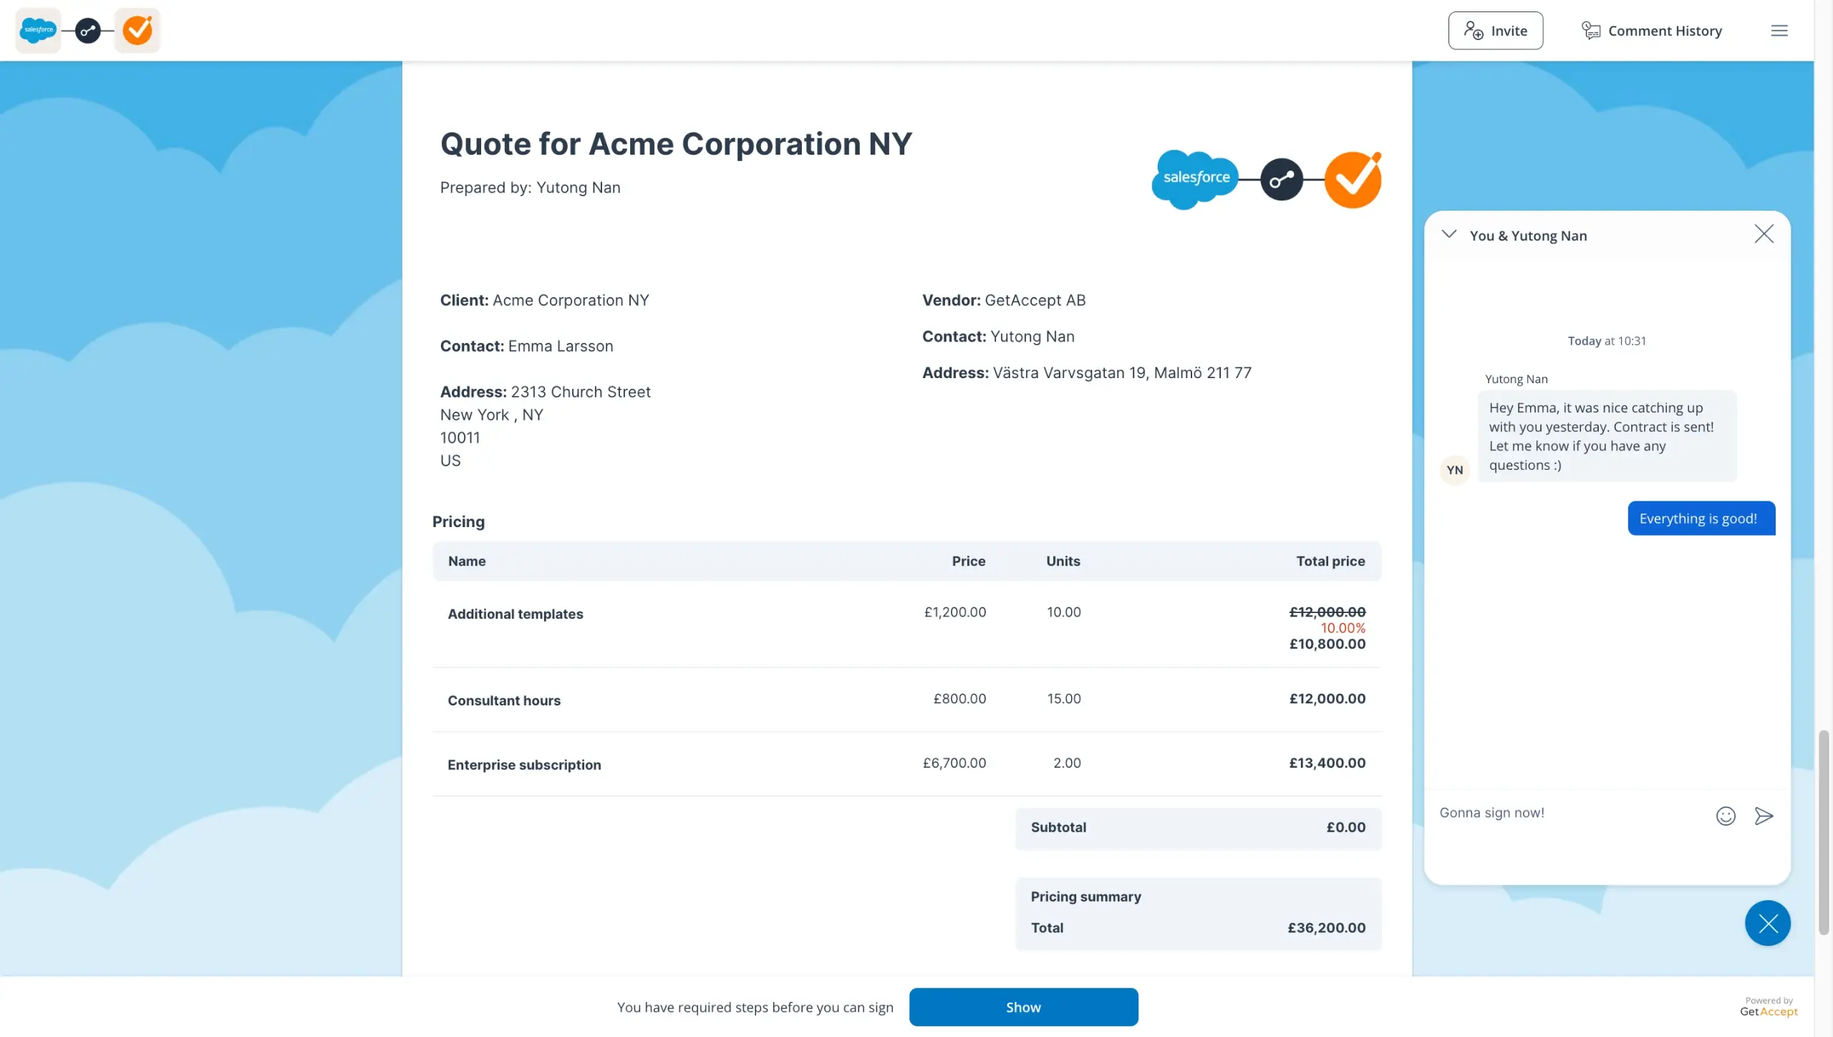Click the £6,700.00 price cell
The width and height of the screenshot is (1833, 1037).
point(954,763)
